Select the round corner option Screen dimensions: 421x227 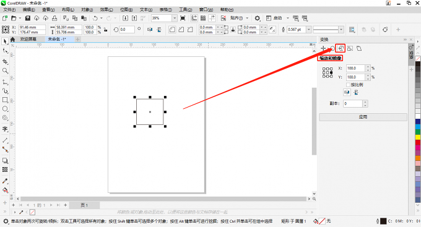(172, 30)
